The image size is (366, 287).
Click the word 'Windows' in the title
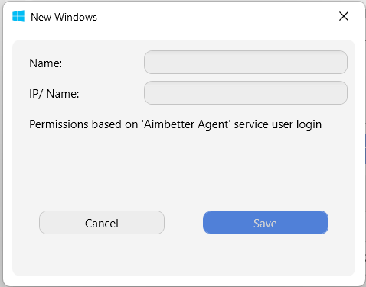tap(76, 17)
